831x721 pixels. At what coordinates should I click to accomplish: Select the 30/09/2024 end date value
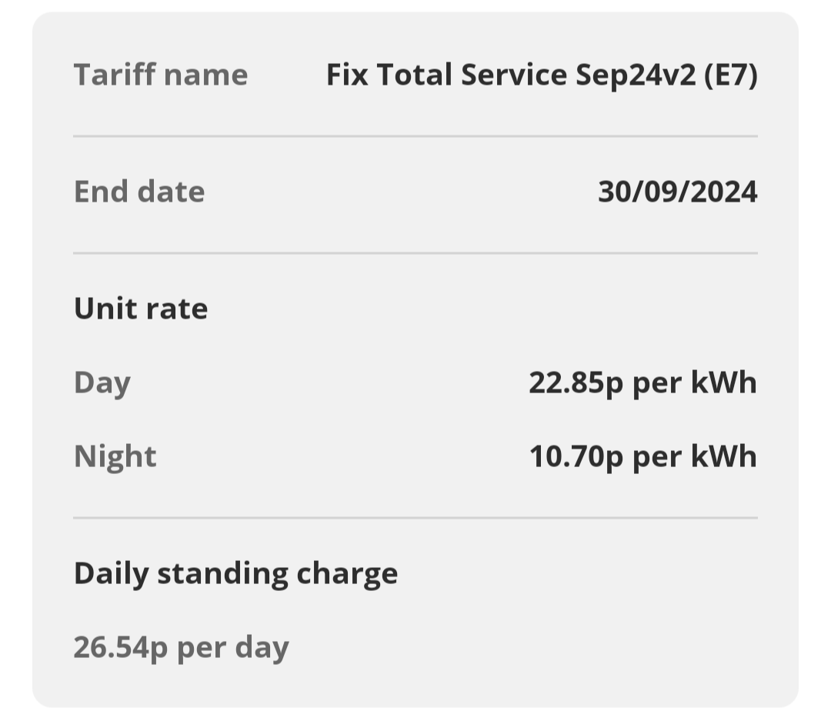point(677,192)
